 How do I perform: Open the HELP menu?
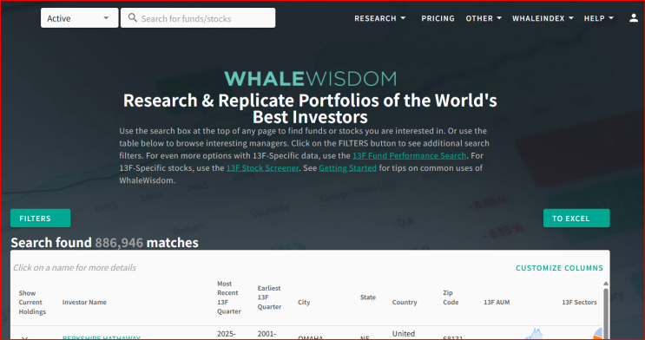(598, 18)
